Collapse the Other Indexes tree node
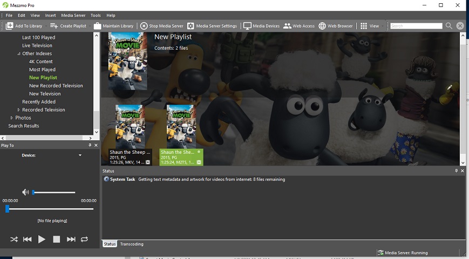Image resolution: width=469 pixels, height=259 pixels. pos(19,53)
